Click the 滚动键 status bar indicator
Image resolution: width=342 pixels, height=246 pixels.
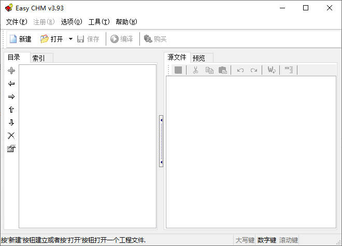click(288, 240)
